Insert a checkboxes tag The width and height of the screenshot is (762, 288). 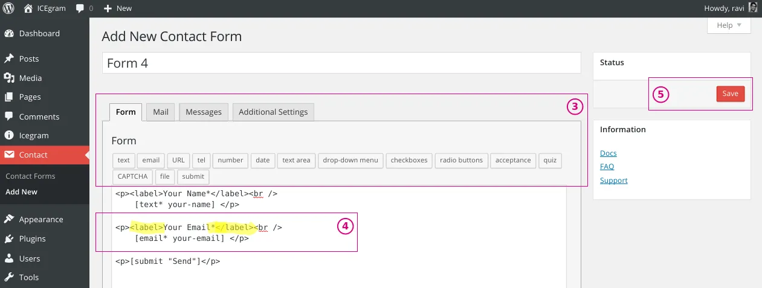coord(409,160)
